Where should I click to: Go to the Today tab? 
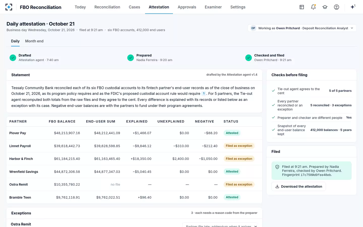click(80, 7)
